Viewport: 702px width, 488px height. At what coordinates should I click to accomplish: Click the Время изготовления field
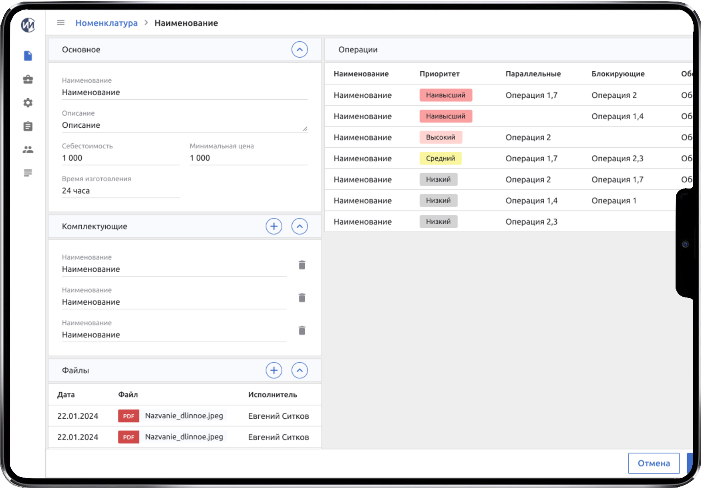click(x=121, y=191)
